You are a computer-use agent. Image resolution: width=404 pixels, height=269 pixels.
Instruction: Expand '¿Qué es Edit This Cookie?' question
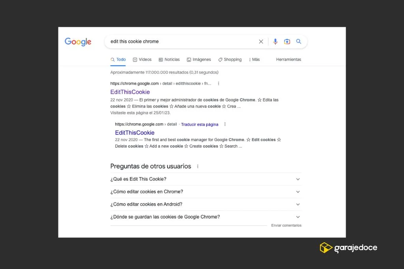[x=206, y=179]
